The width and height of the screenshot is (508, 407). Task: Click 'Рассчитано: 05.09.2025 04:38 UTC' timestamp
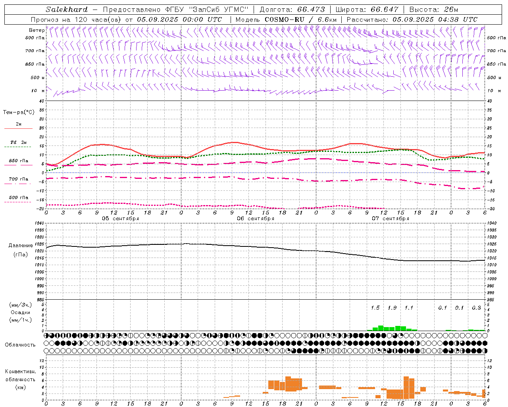pos(412,19)
